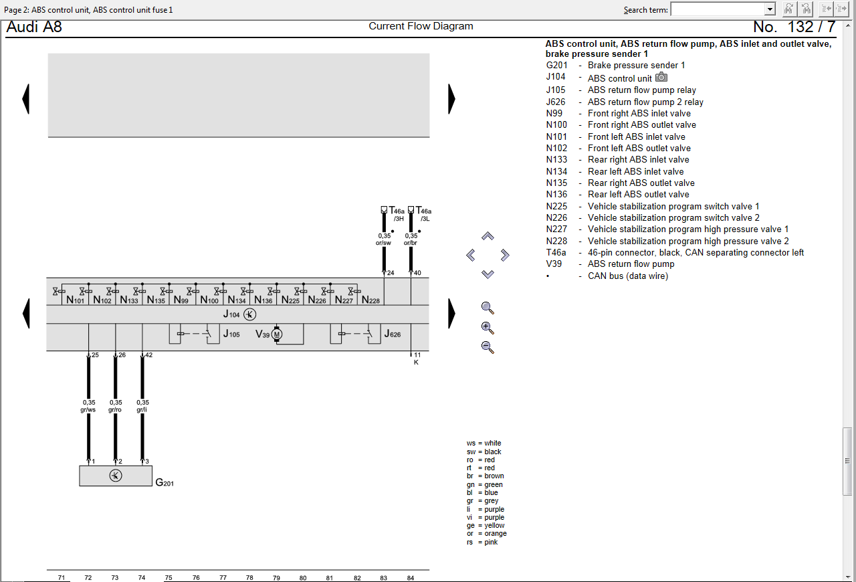Go to previous page using upper left black arrow
The width and height of the screenshot is (856, 582).
pyautogui.click(x=25, y=99)
